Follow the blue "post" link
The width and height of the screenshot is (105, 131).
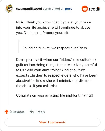coord(69,9)
